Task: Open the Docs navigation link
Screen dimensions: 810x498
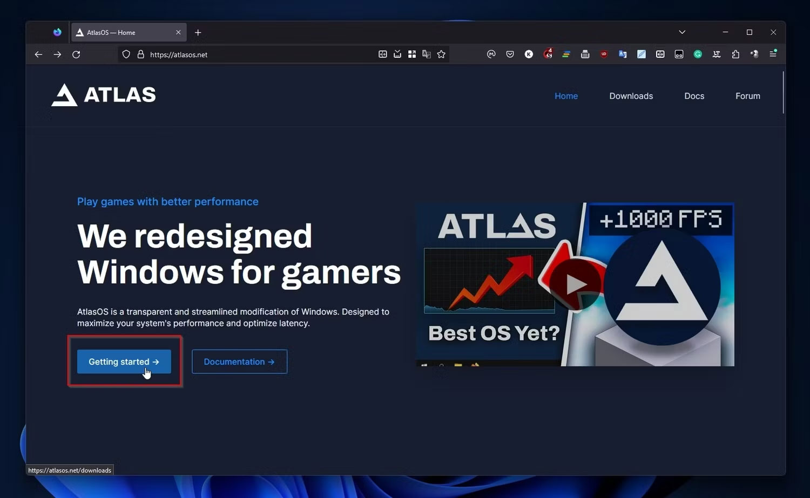Action: pos(694,96)
